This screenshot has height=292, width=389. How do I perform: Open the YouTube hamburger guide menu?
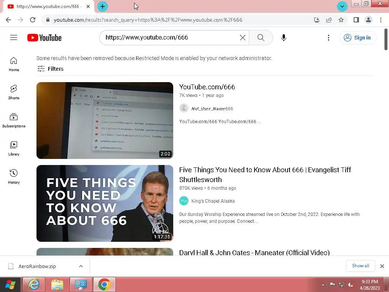[14, 38]
